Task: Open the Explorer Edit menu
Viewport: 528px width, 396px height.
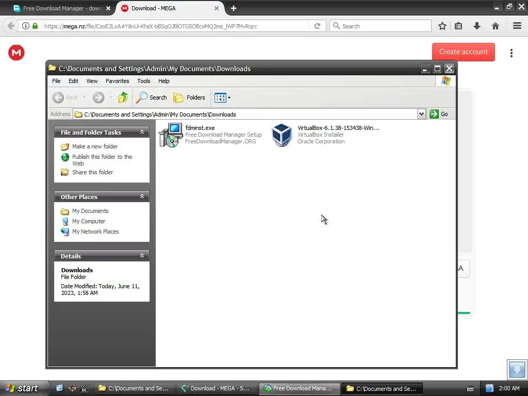Action: pos(73,81)
